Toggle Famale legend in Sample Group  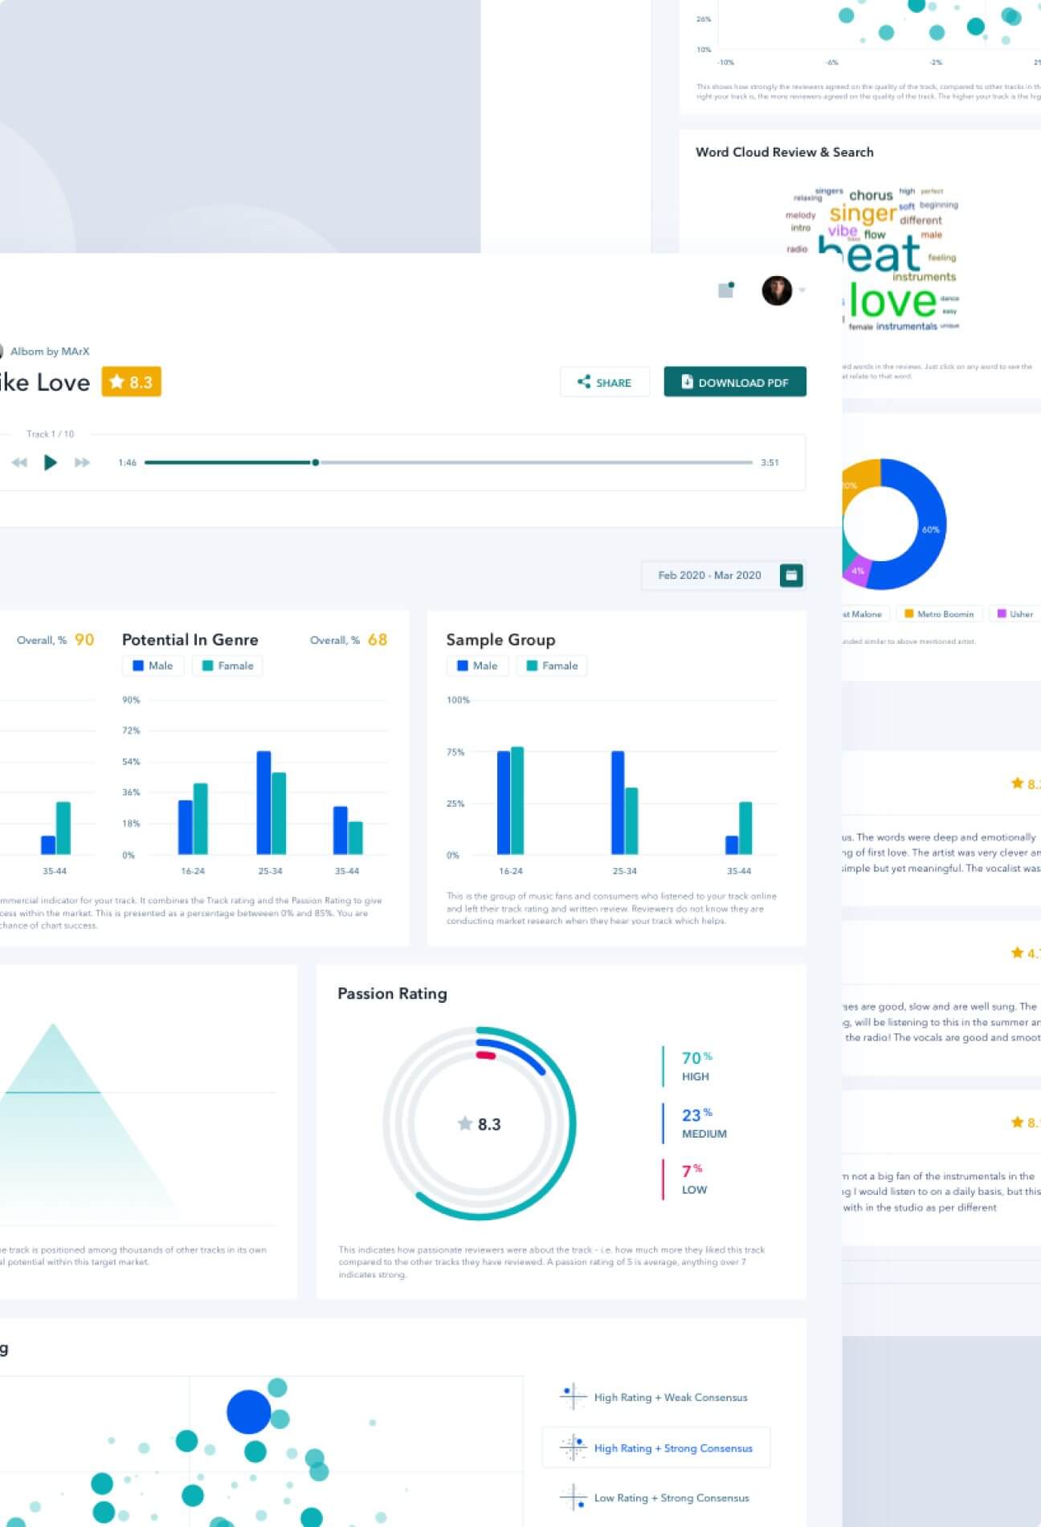pyautogui.click(x=553, y=666)
